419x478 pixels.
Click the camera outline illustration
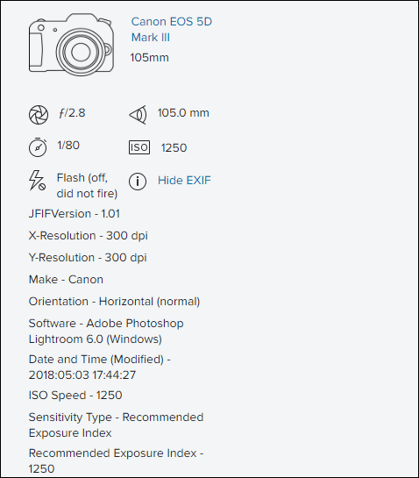pos(71,44)
